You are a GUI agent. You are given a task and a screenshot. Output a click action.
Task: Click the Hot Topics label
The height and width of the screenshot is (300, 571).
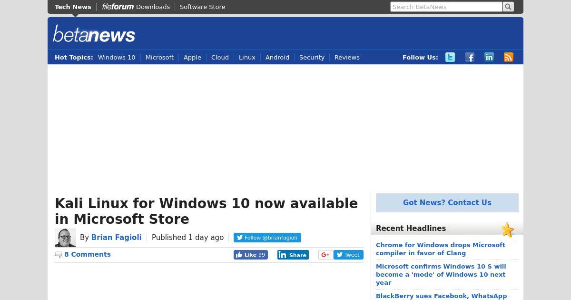click(74, 57)
